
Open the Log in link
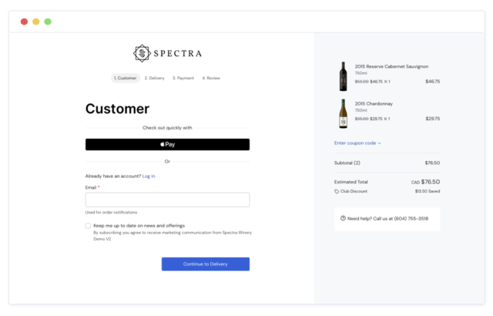(x=149, y=176)
